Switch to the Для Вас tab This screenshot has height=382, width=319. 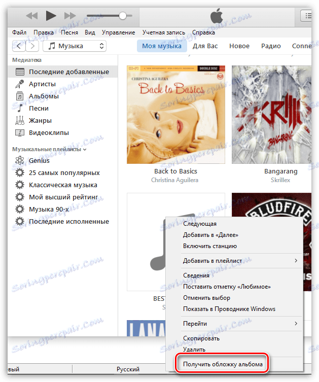(205, 46)
